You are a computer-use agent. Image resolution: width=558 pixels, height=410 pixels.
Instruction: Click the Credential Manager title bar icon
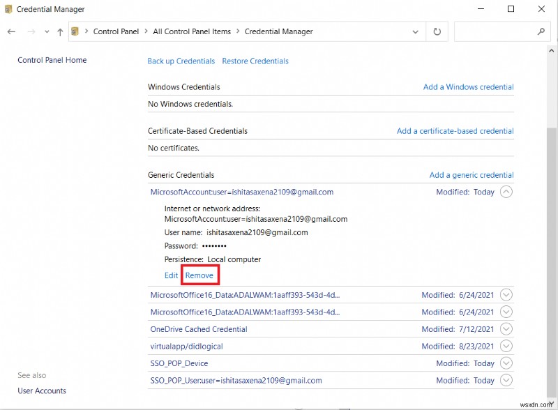point(7,9)
